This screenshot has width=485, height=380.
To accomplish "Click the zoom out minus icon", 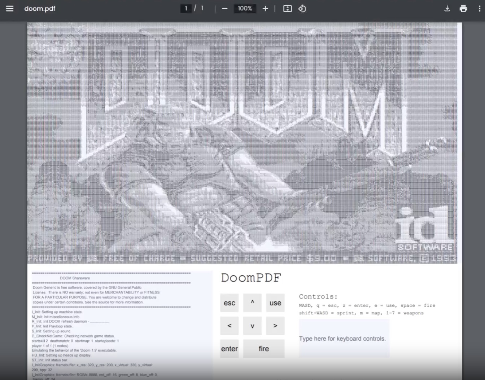I will [224, 8].
